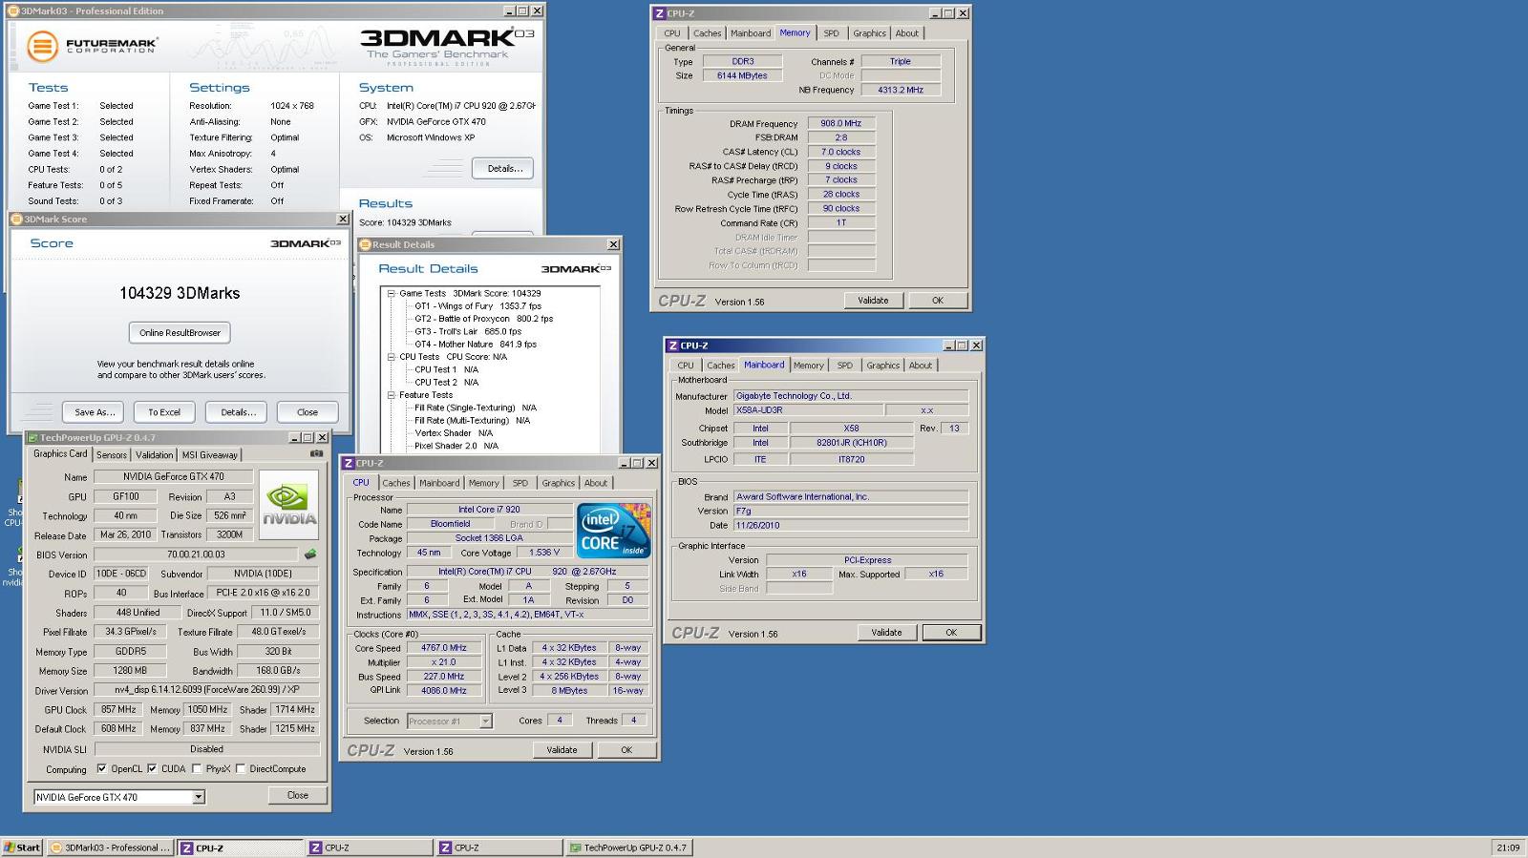Screen dimensions: 1528x858
Task: Click Close button in 3DMark Score dialog
Action: [x=308, y=412]
